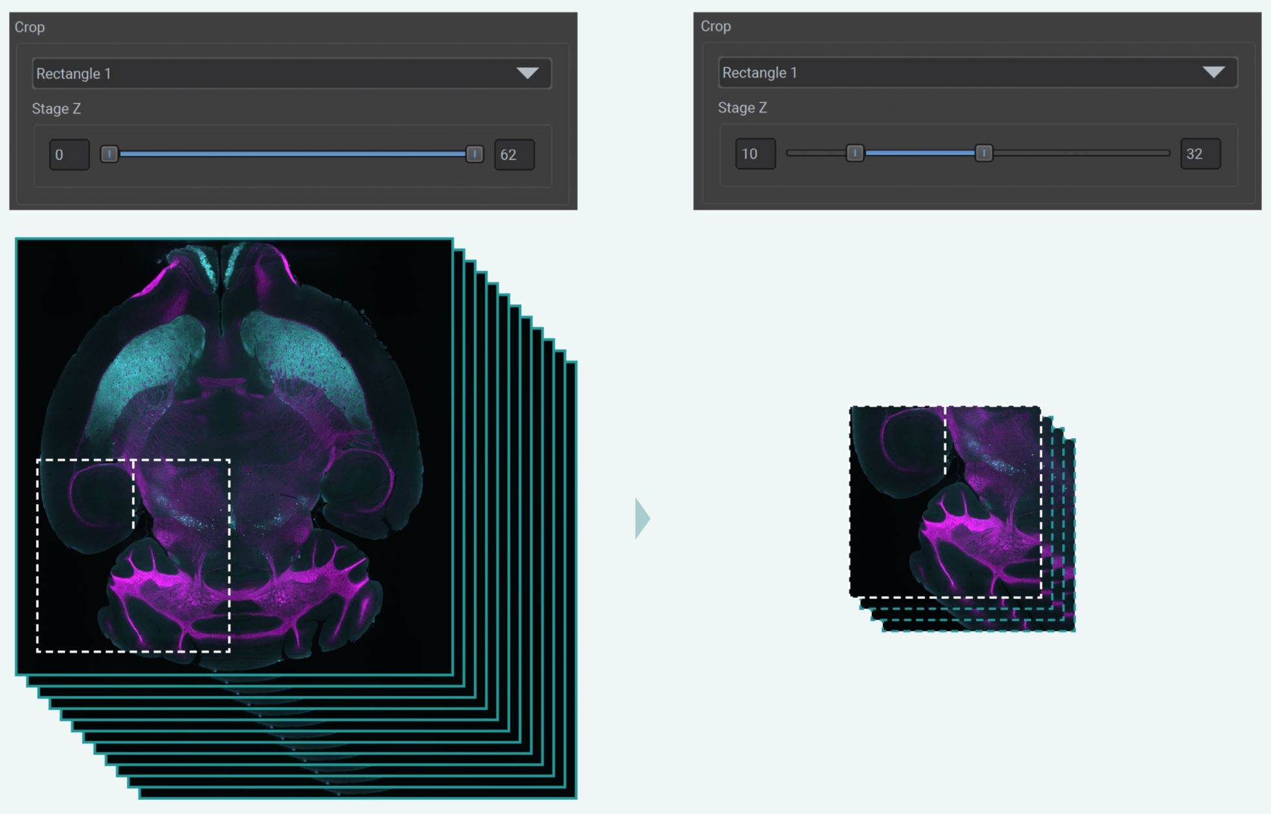The width and height of the screenshot is (1271, 814).
Task: Click the green arrow between the image stacks
Action: coord(641,518)
